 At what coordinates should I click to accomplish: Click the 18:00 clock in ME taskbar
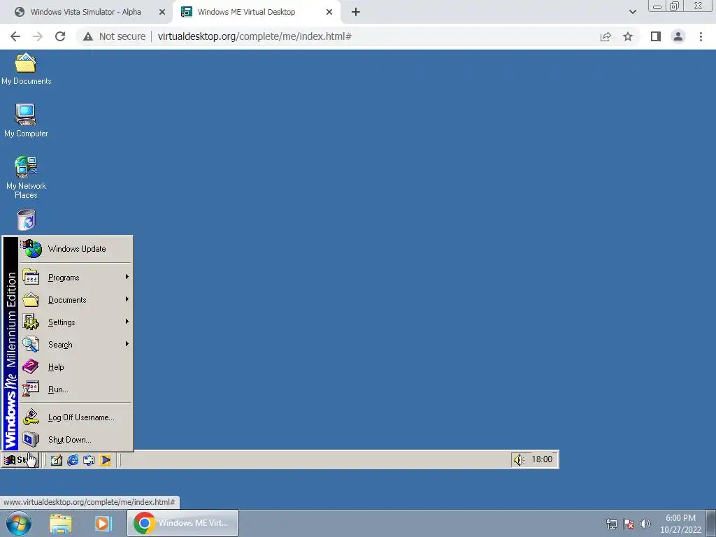click(542, 459)
